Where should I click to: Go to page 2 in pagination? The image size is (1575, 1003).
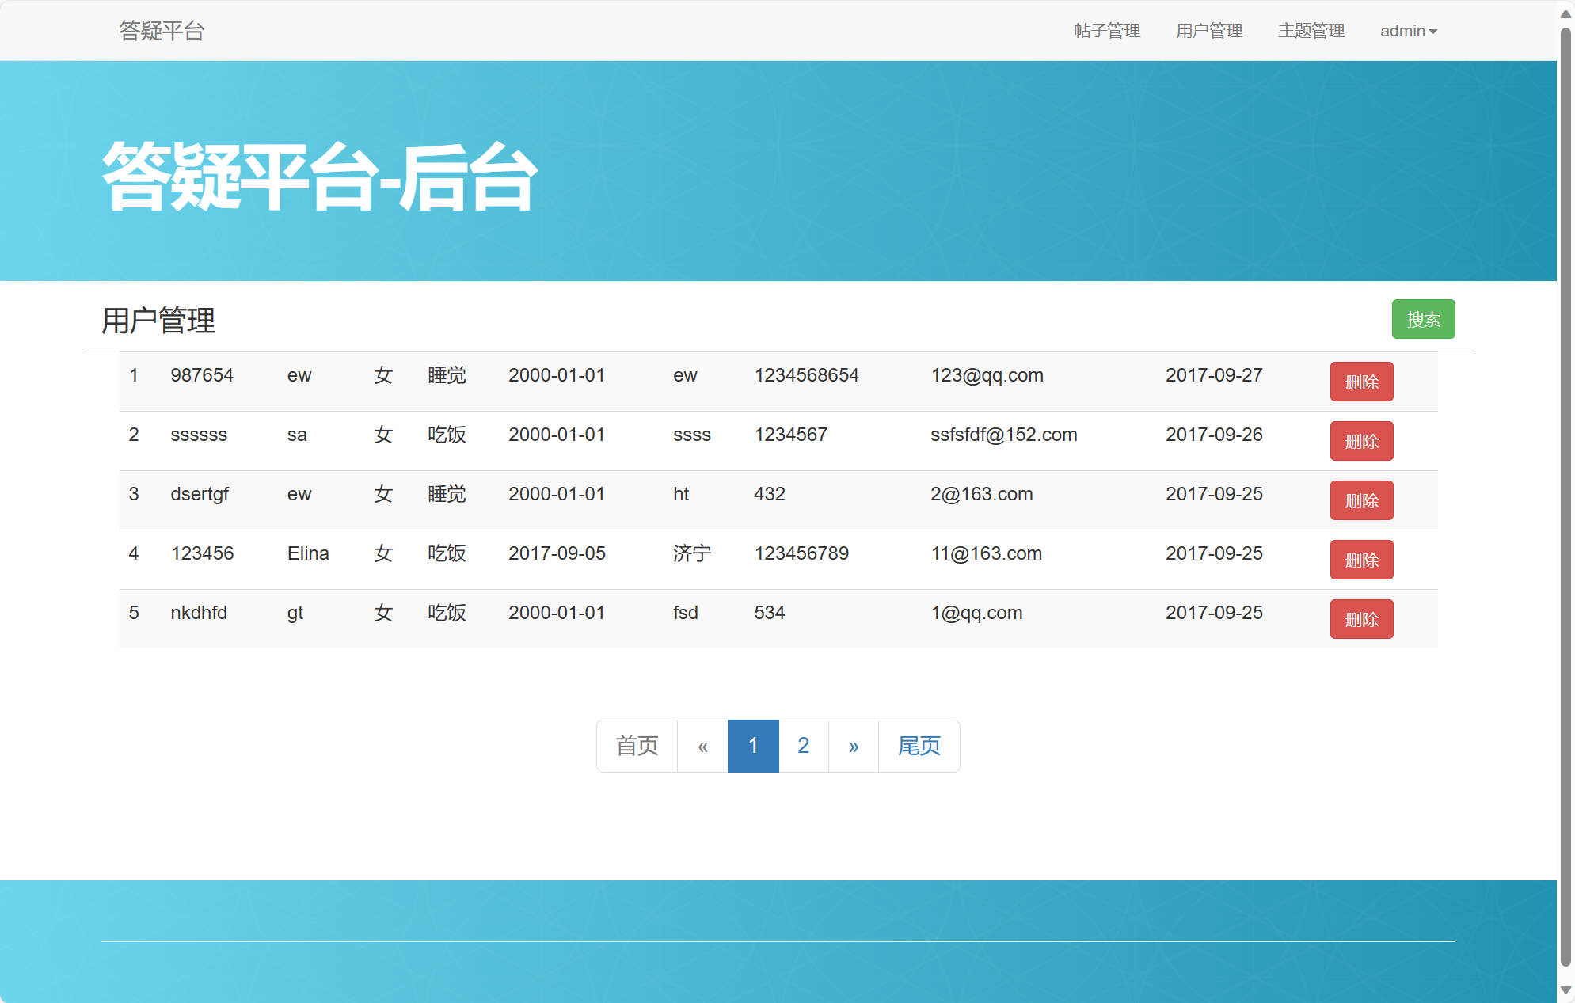tap(803, 745)
